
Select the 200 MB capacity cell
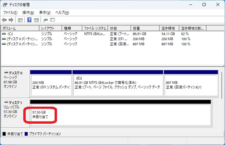pyautogui.click(x=138, y=39)
